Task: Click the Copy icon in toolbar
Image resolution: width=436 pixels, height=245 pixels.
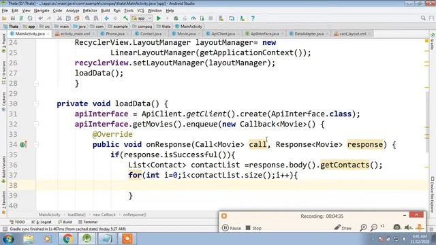Action: 68,18
